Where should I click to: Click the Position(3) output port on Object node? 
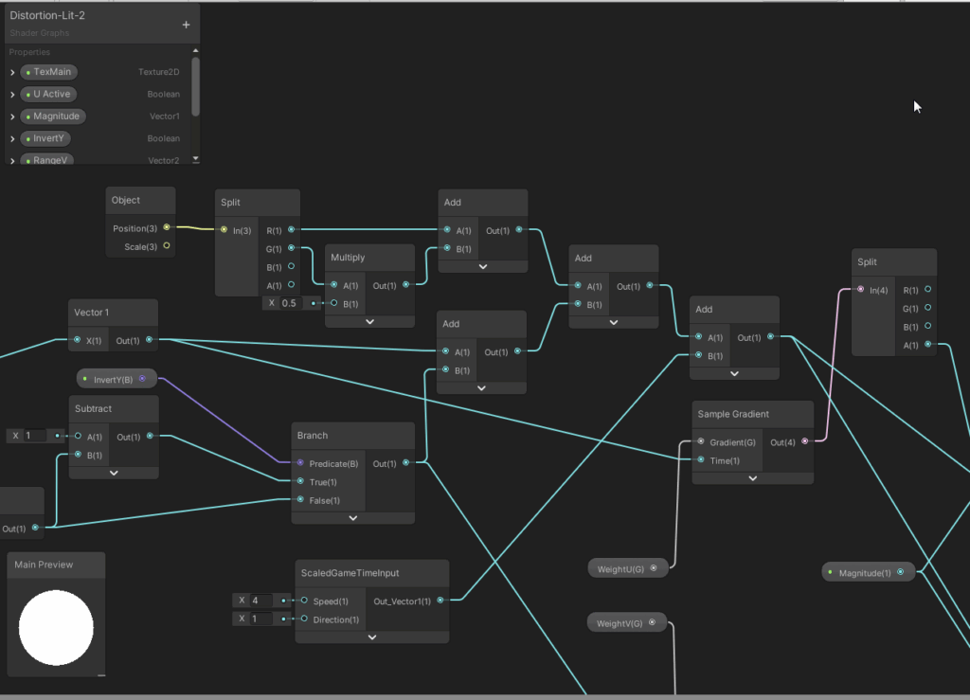[x=167, y=227]
